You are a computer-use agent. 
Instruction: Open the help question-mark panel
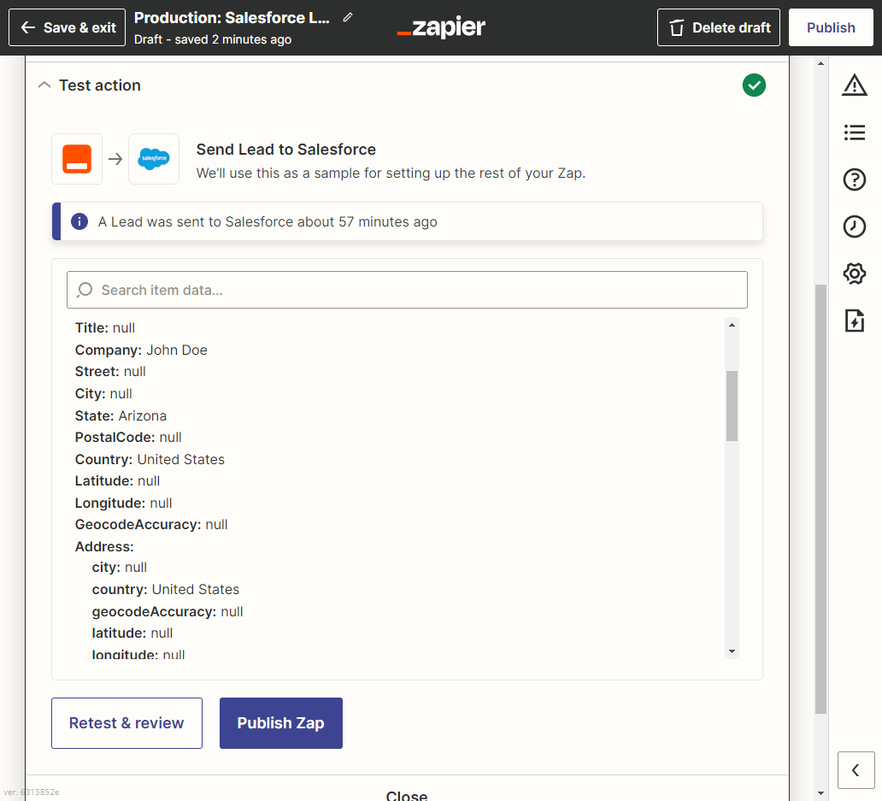(855, 180)
